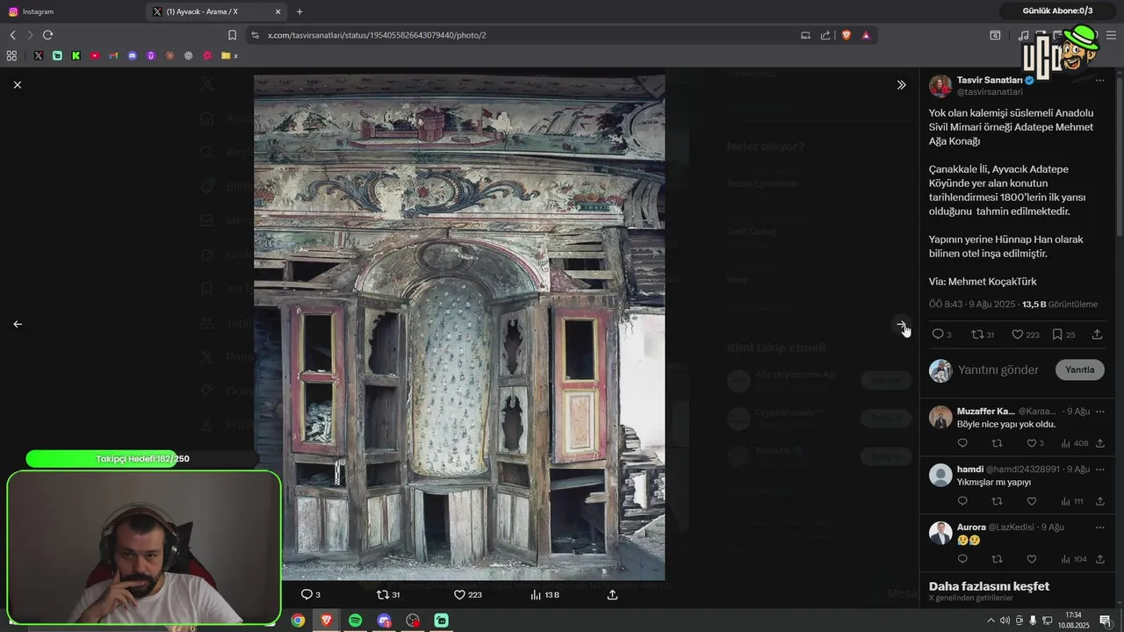The height and width of the screenshot is (632, 1124).
Task: Open more options on Tasvir Sanatları's tweet
Action: click(1099, 81)
